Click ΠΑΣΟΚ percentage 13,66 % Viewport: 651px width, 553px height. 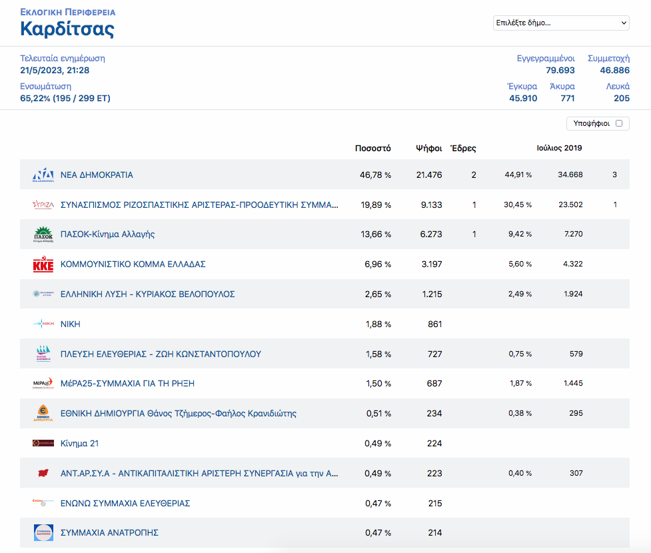376,234
